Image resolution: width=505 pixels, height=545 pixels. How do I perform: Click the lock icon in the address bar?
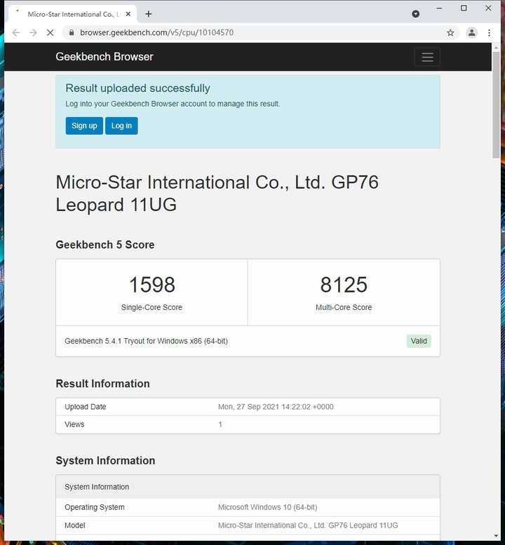71,32
